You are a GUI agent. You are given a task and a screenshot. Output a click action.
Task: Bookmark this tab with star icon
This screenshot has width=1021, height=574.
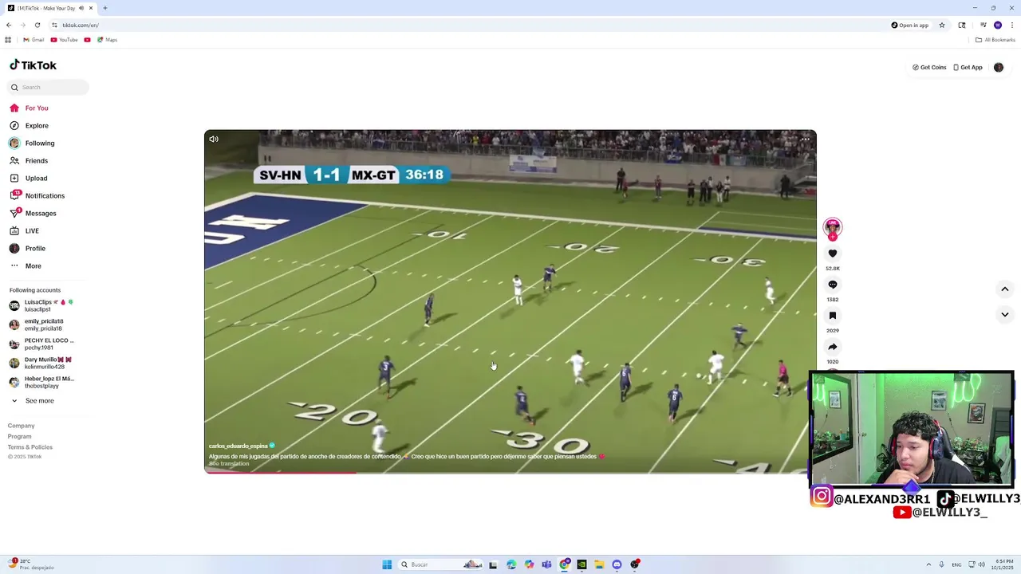942,25
